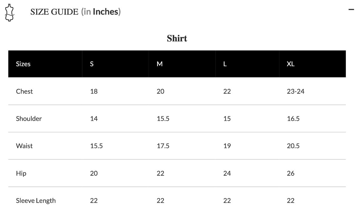Viewport: 361px width, 216px height.
Task: Click the XL shoulder value 16.5
Action: point(293,119)
